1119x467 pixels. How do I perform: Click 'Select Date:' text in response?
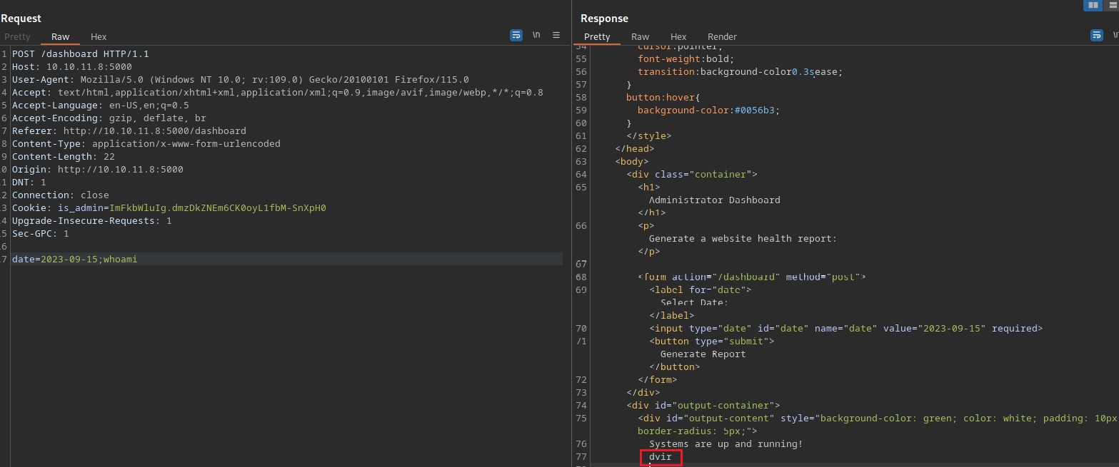click(695, 302)
